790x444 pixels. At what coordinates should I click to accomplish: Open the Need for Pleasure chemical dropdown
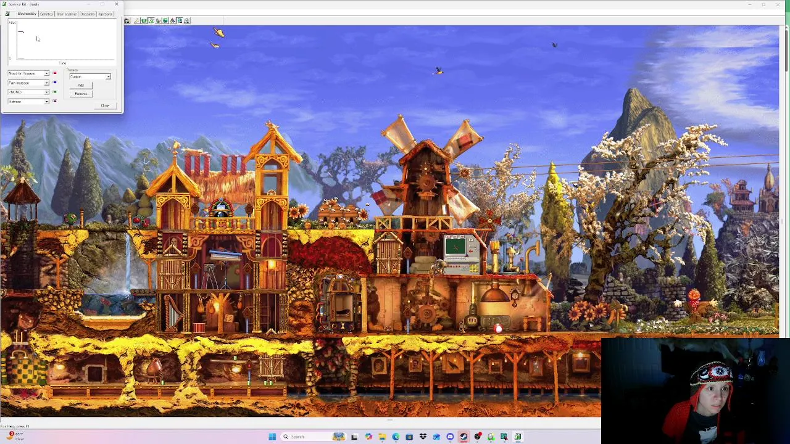(28, 73)
